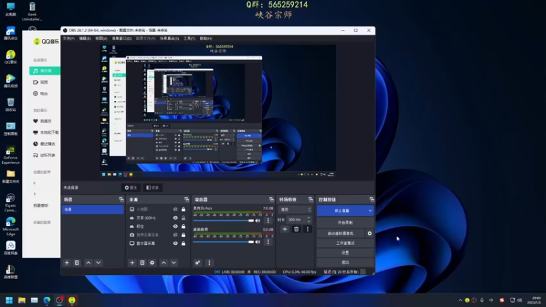Screen dimensions: 546x307
Task: Open the 视图(V) menu
Action: [101, 38]
